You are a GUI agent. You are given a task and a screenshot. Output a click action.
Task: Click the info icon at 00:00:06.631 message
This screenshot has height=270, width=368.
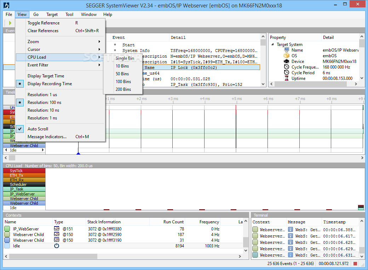(x=291, y=255)
